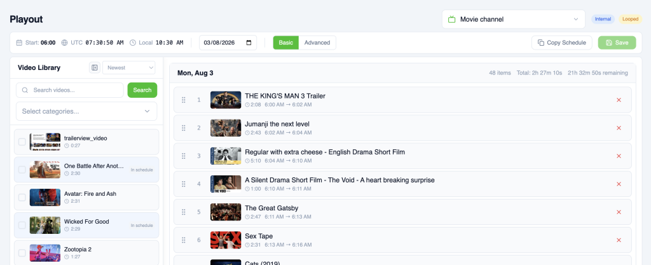The width and height of the screenshot is (651, 265).
Task: Switch to Advanced mode
Action: pos(317,43)
